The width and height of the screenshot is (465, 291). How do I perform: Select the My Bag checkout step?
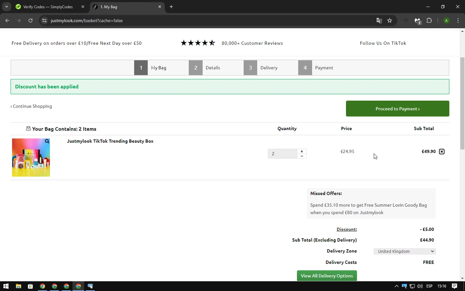pos(151,68)
